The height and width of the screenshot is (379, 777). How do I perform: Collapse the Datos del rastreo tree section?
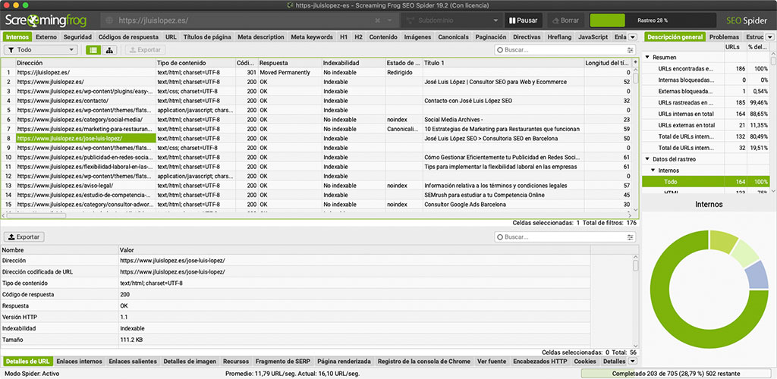coord(647,158)
